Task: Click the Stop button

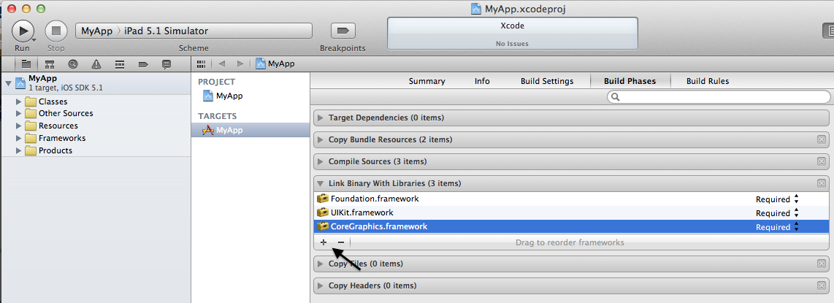Action: 56,31
